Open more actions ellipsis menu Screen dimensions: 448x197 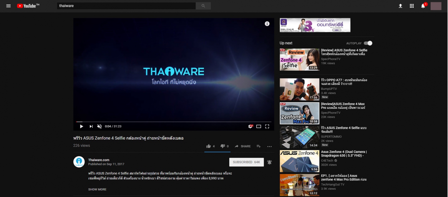point(269,146)
